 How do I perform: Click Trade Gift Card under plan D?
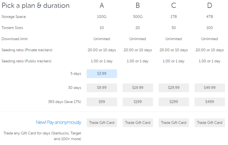210,123
